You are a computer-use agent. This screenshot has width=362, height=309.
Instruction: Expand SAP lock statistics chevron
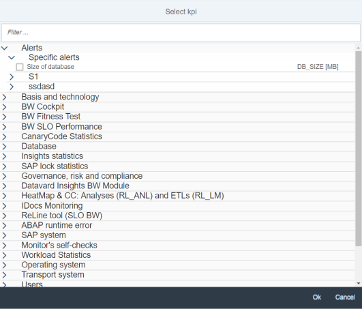point(4,166)
